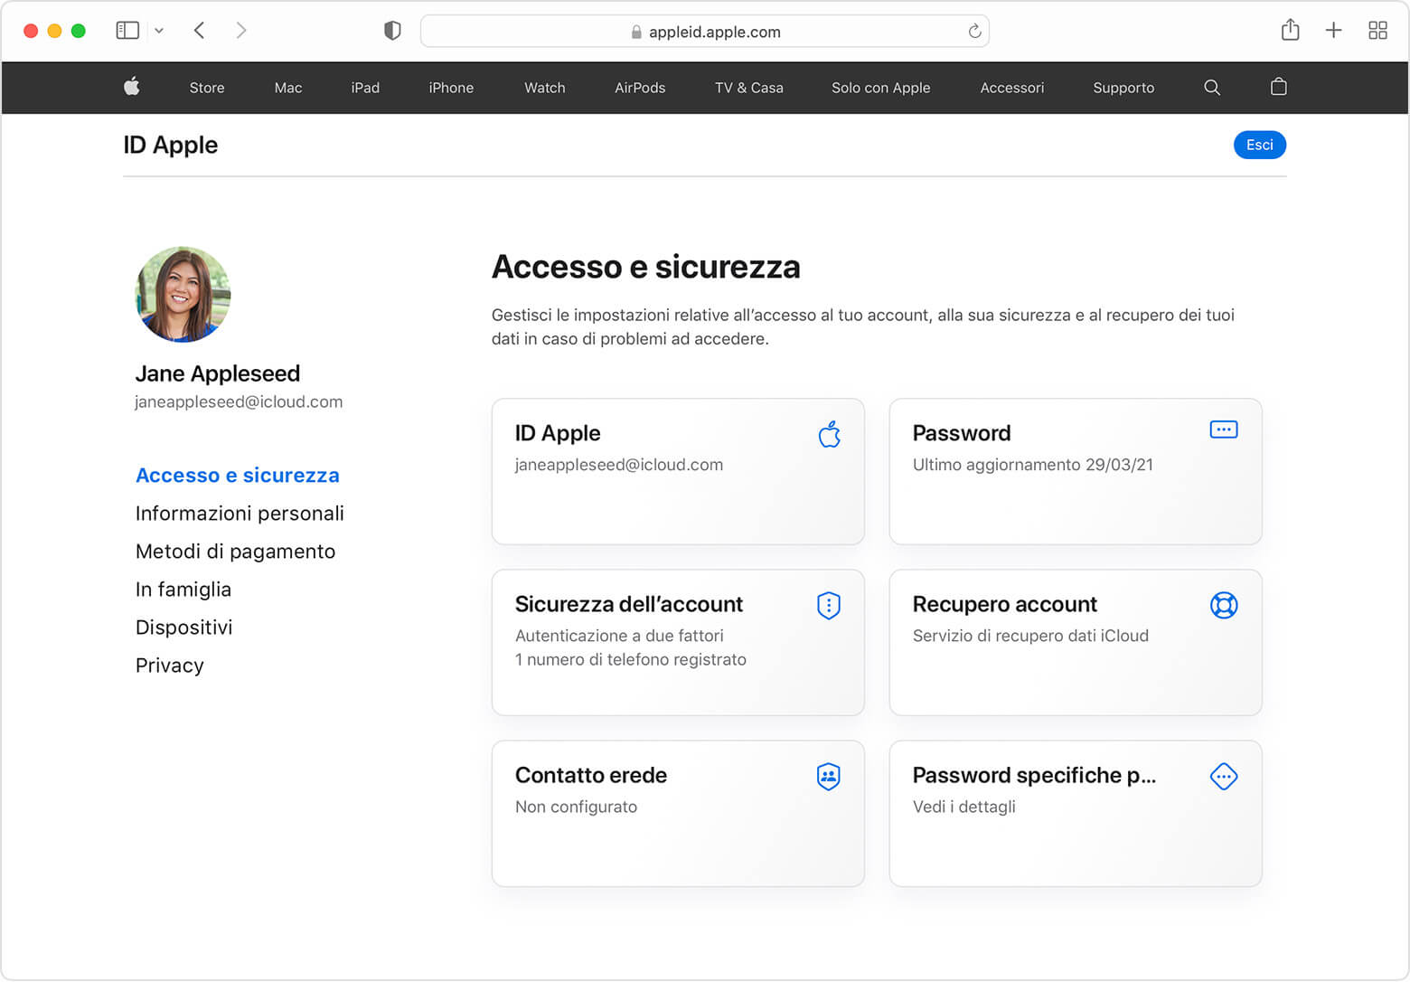Click 'Ultimo aggiornamento 29/03/21' text
This screenshot has height=982, width=1410.
point(1033,465)
